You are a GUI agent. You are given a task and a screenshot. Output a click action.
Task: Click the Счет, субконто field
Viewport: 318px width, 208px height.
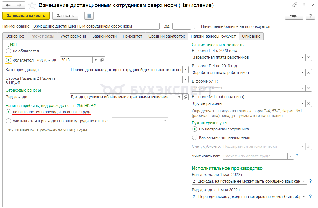click(x=261, y=146)
